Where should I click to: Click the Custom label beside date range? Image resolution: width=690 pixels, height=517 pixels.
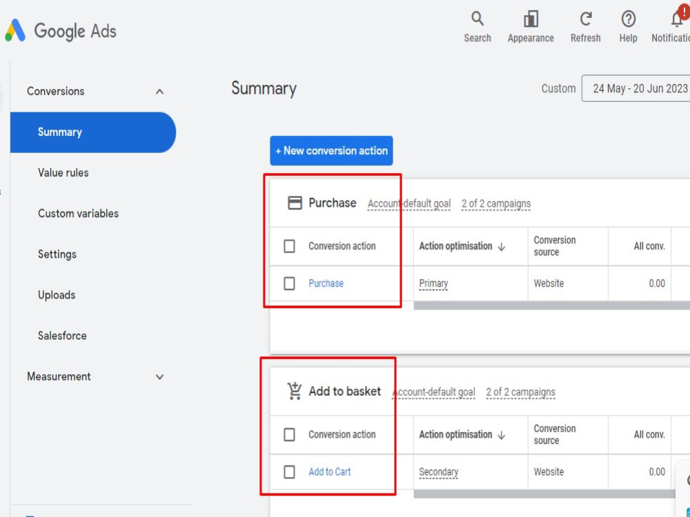558,88
